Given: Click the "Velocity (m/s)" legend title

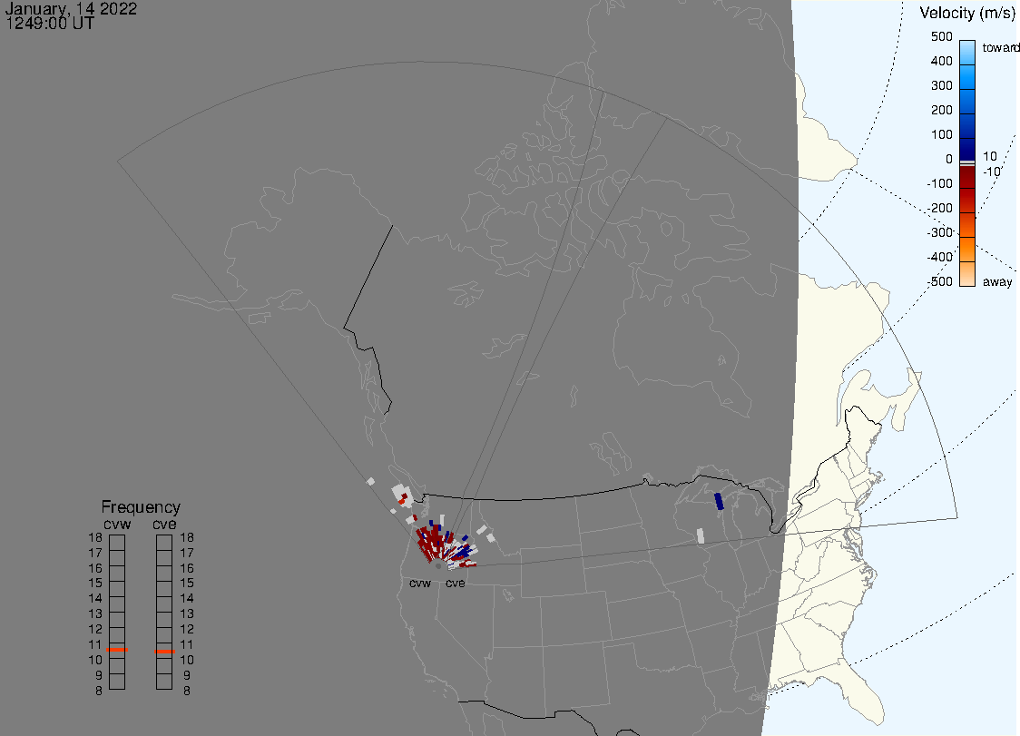Looking at the screenshot, I should (x=966, y=13).
